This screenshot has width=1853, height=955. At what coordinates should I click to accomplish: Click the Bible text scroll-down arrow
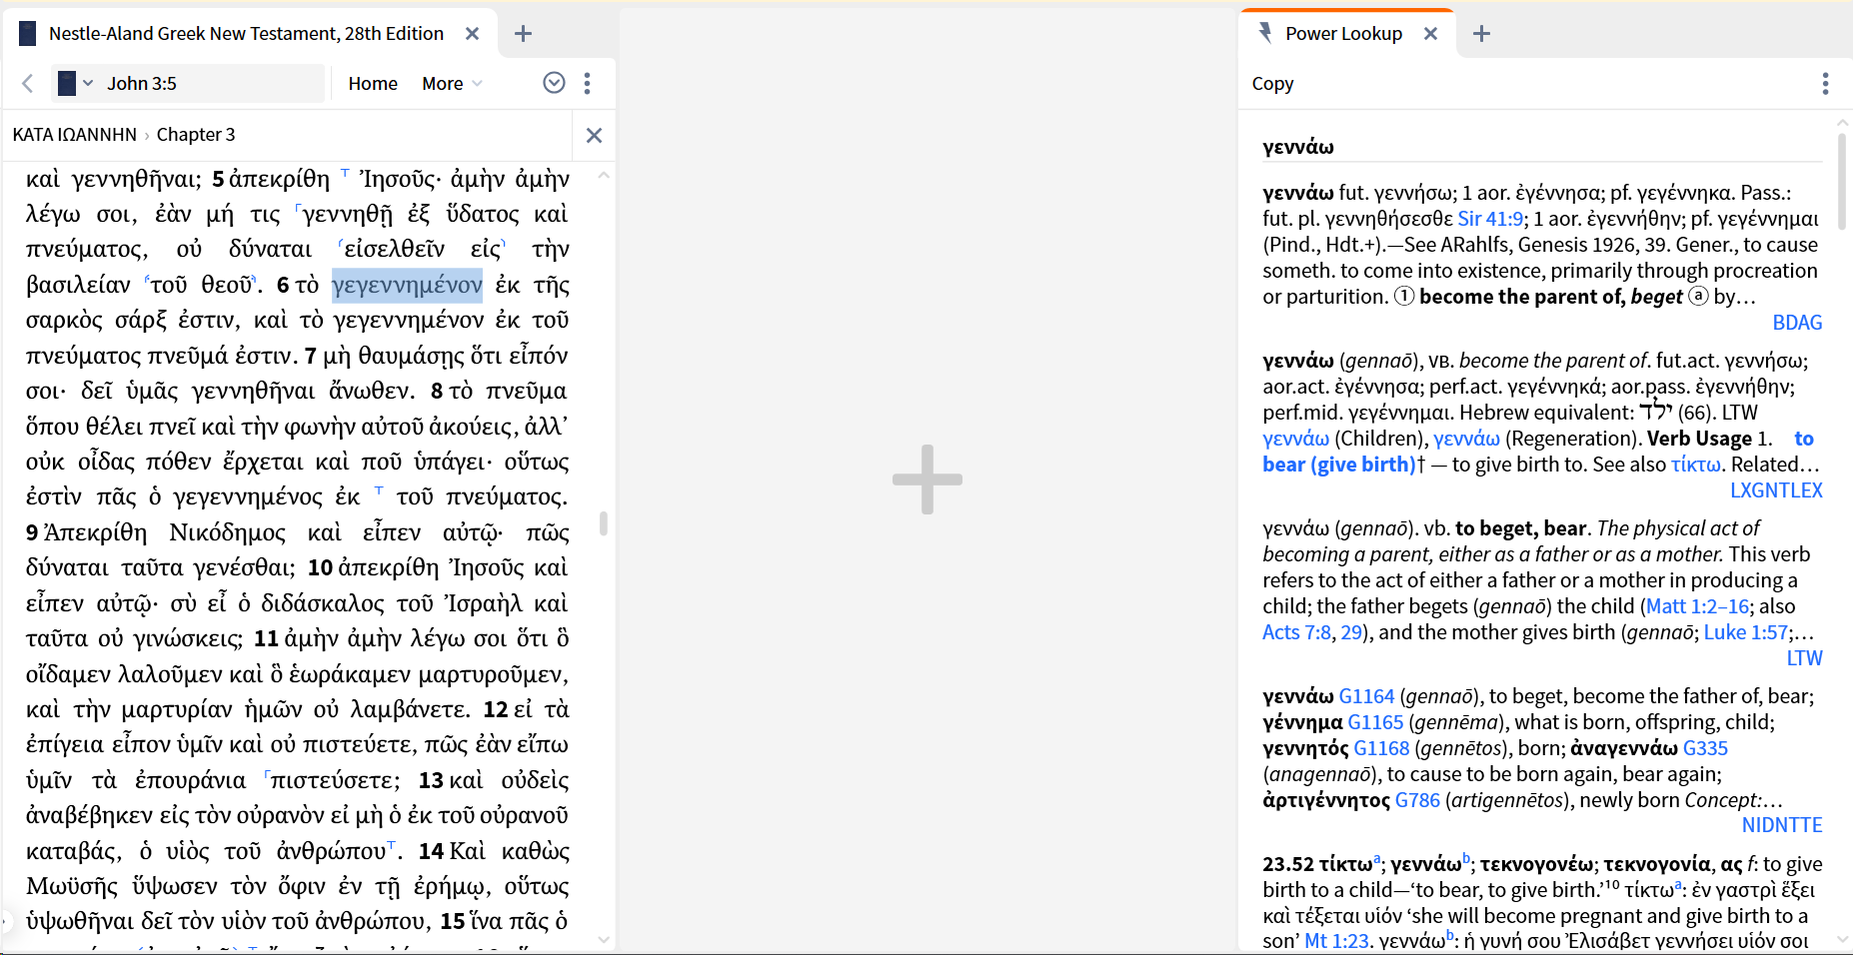tap(604, 939)
